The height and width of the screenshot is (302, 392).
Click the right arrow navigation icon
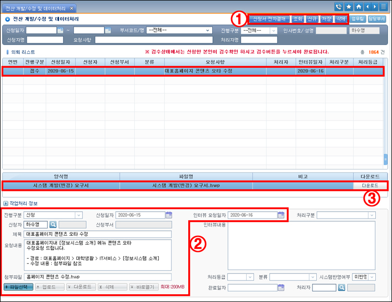coord(375,6)
